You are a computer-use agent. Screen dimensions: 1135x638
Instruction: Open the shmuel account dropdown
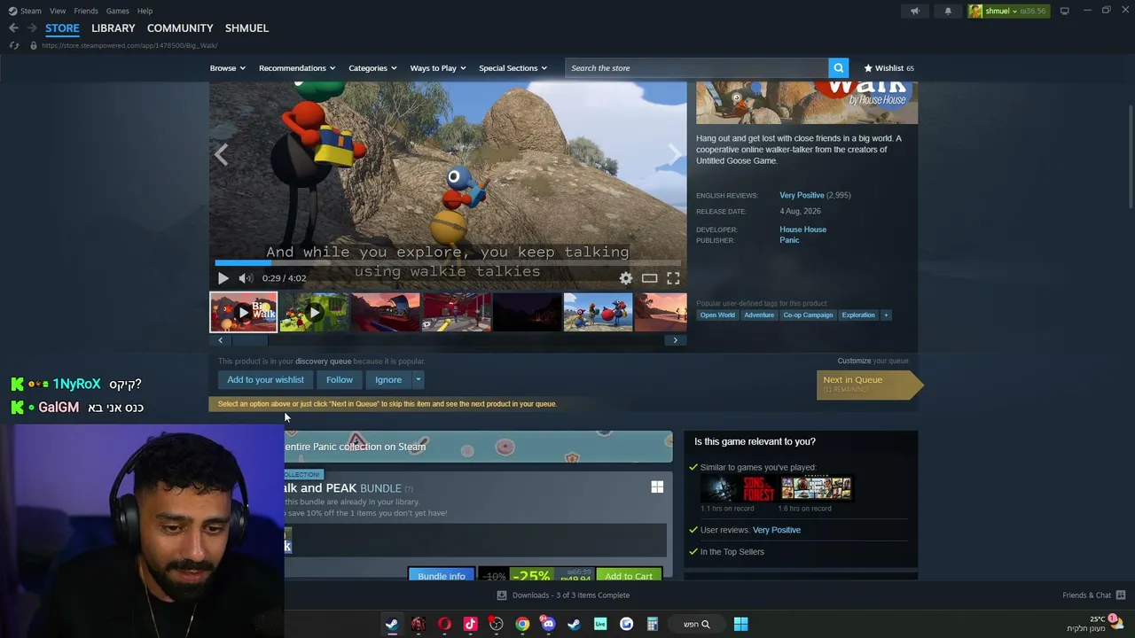1007,11
